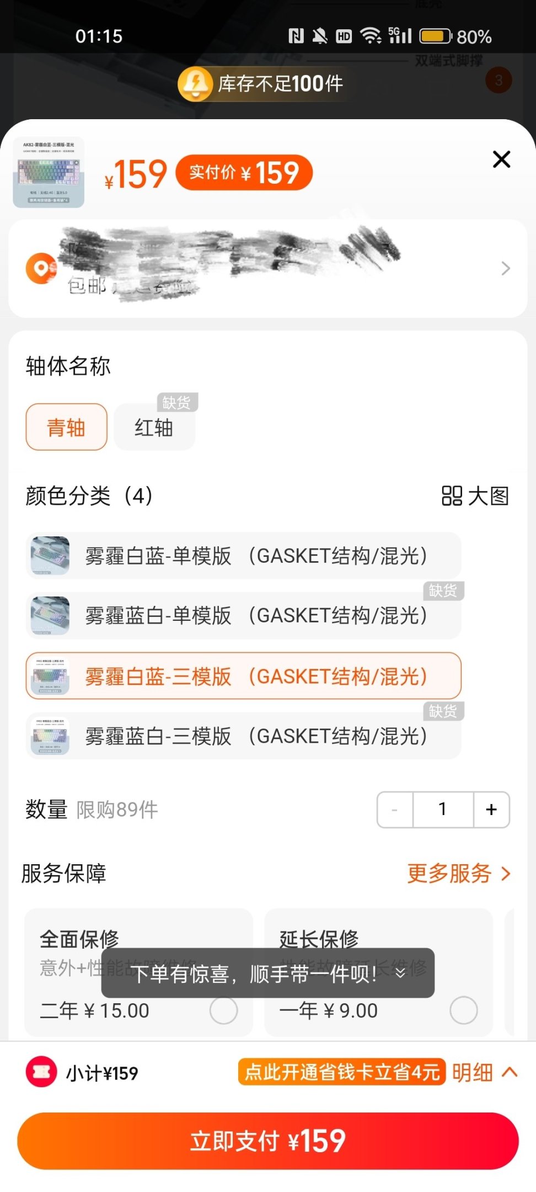Collapse the 下单有惊喜 tooltip chevron
Screen dimensions: 536x1192
[401, 973]
